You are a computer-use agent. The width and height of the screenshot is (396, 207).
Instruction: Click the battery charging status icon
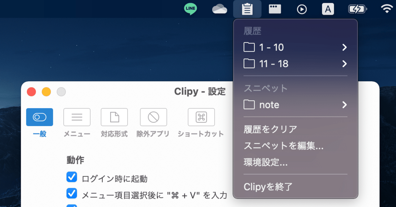358,9
